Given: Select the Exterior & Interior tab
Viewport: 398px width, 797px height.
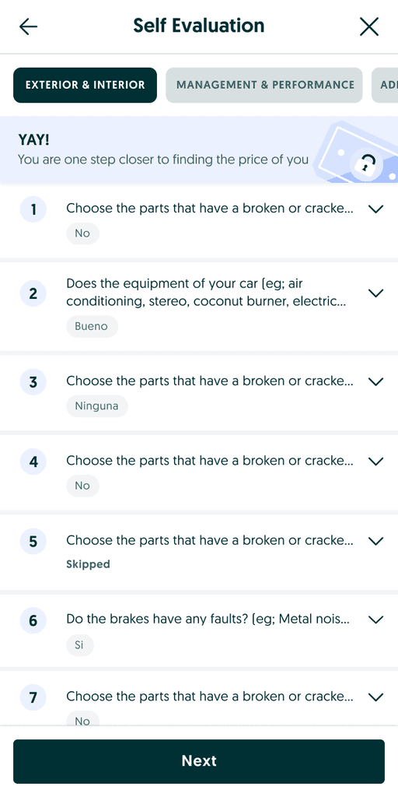Looking at the screenshot, I should (x=86, y=85).
